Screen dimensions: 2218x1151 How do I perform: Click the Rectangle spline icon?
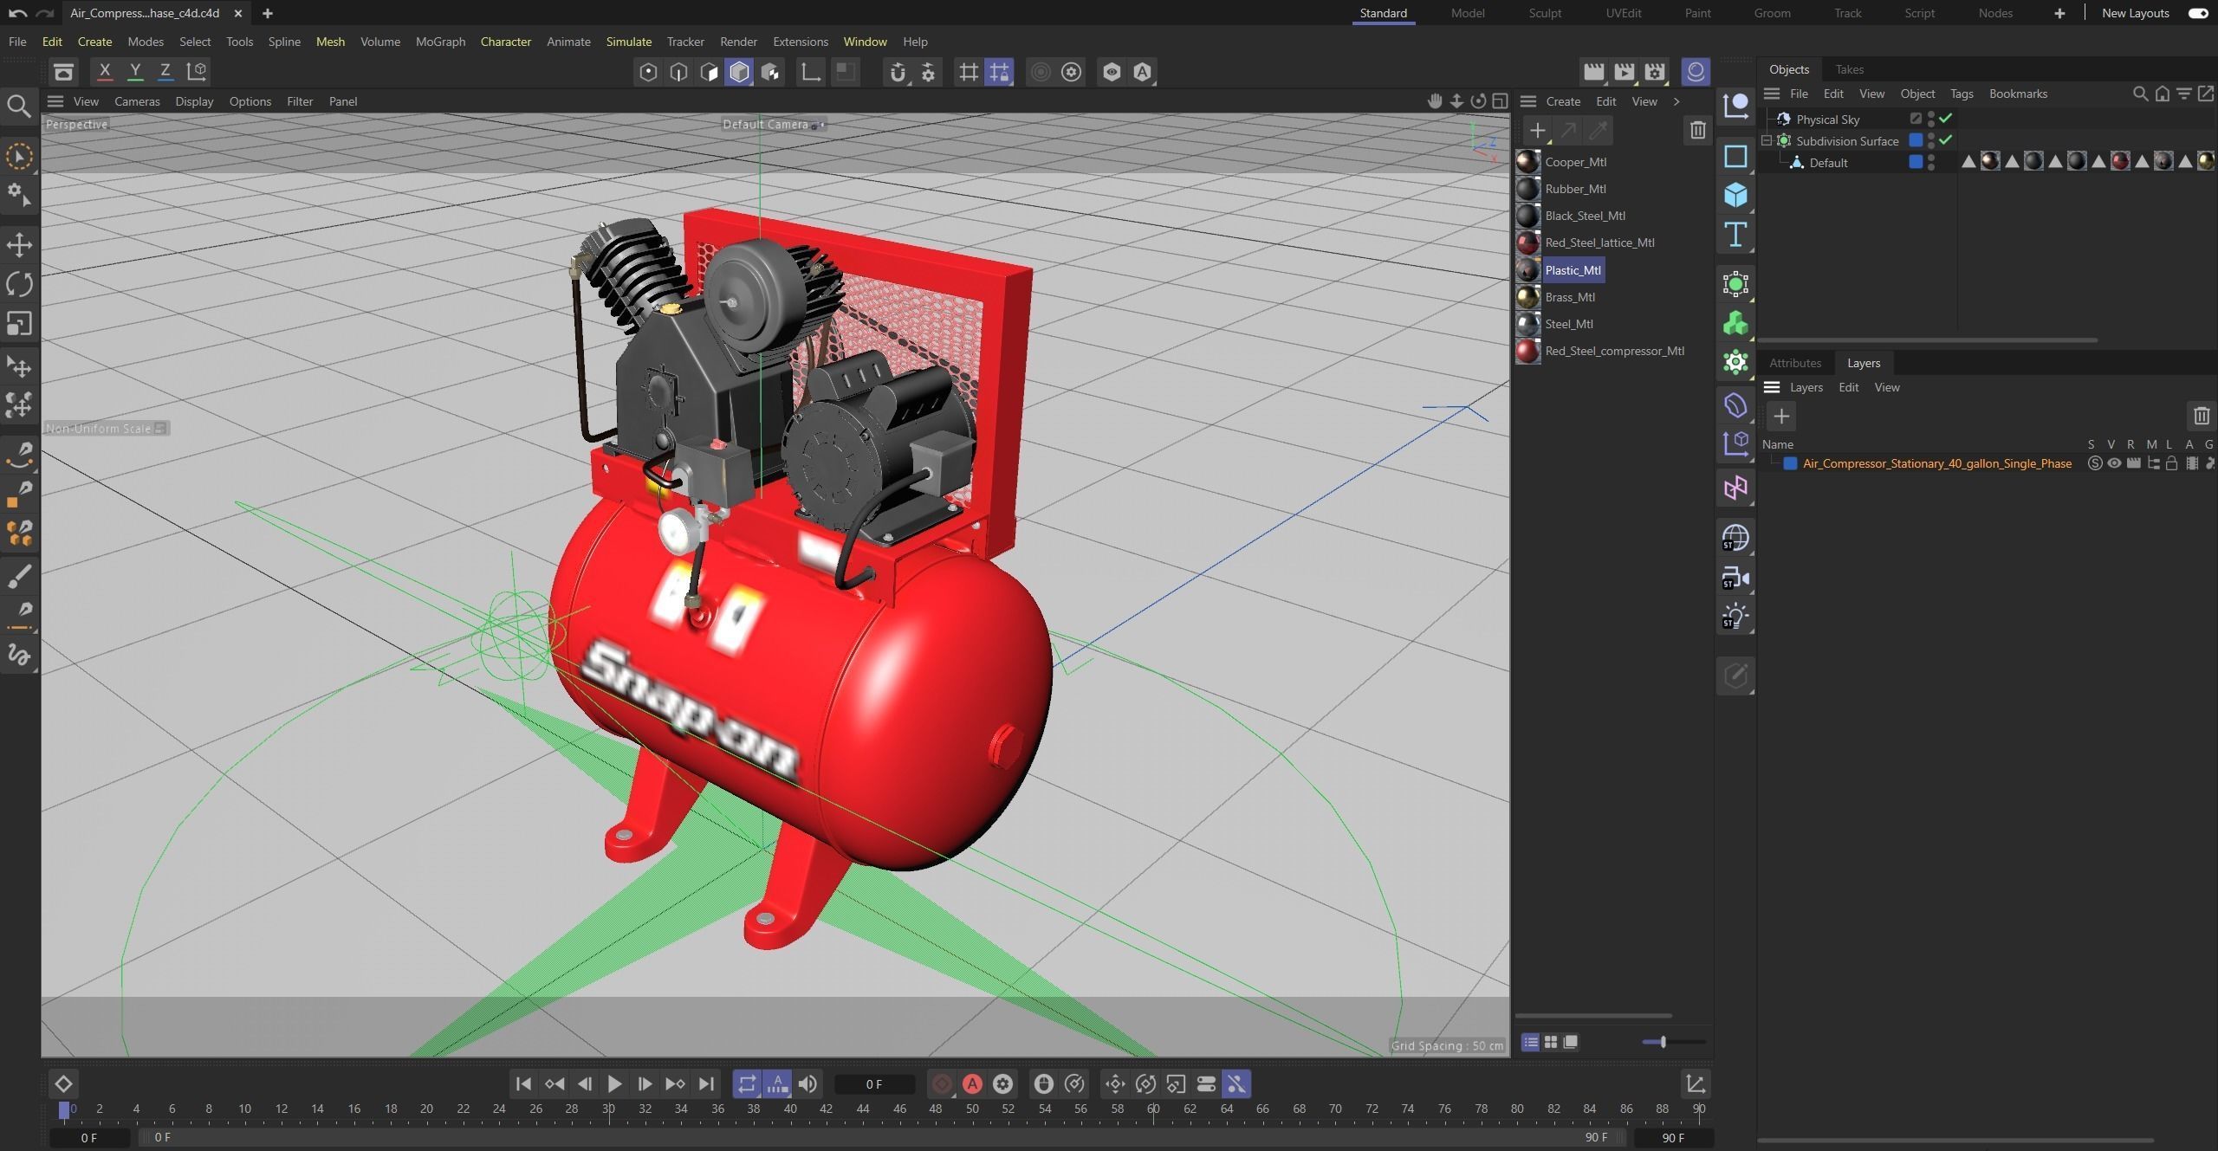1735,156
